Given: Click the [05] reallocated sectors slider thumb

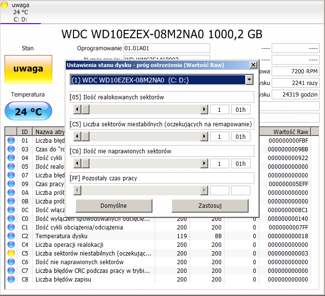Looking at the screenshot, I should pyautogui.click(x=86, y=109).
